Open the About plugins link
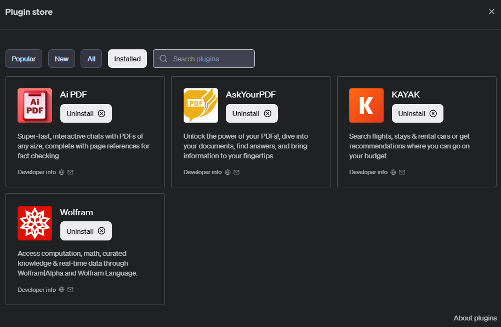This screenshot has width=501, height=327. click(x=475, y=318)
